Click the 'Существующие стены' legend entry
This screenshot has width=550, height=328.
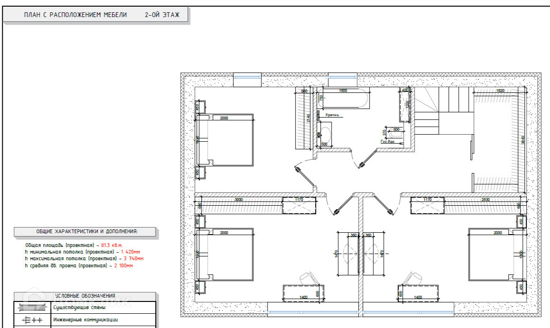(x=79, y=308)
